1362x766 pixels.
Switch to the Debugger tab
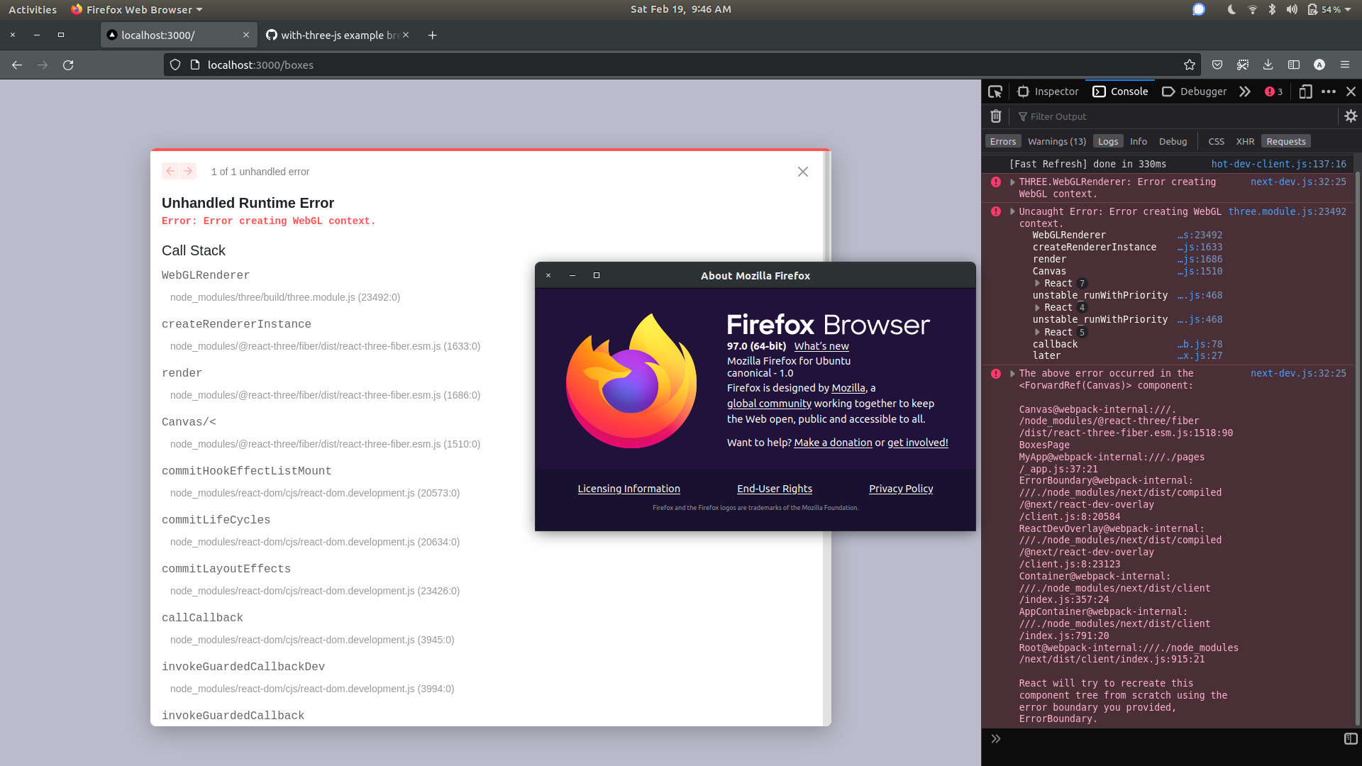point(1195,91)
